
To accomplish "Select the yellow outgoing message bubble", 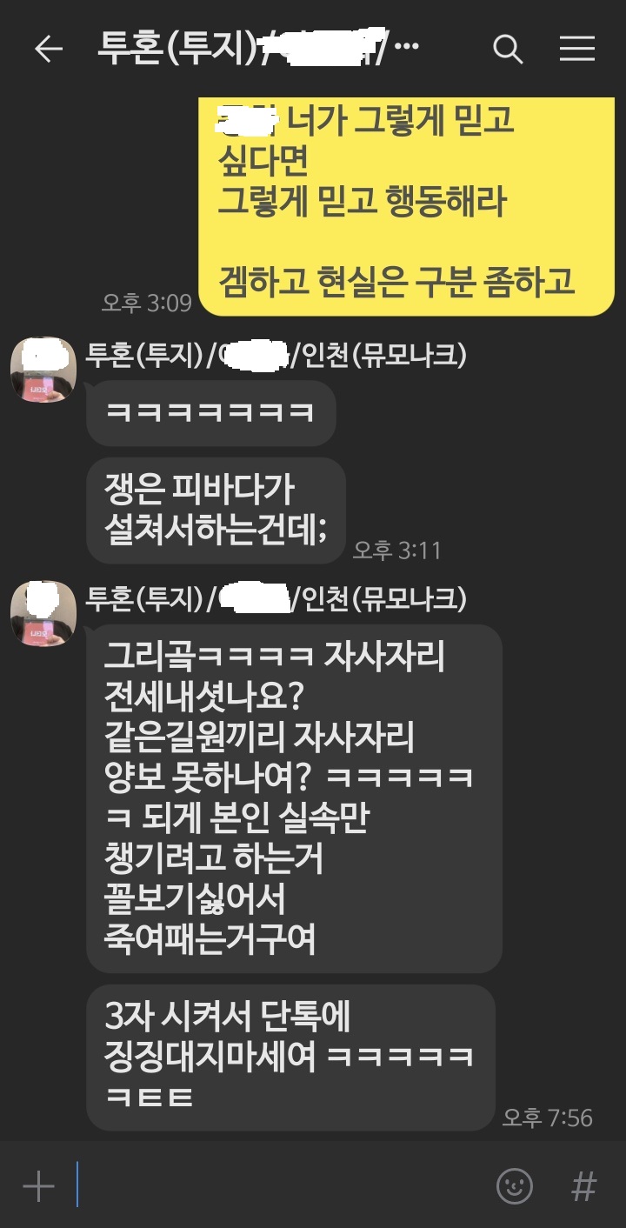I will [407, 204].
